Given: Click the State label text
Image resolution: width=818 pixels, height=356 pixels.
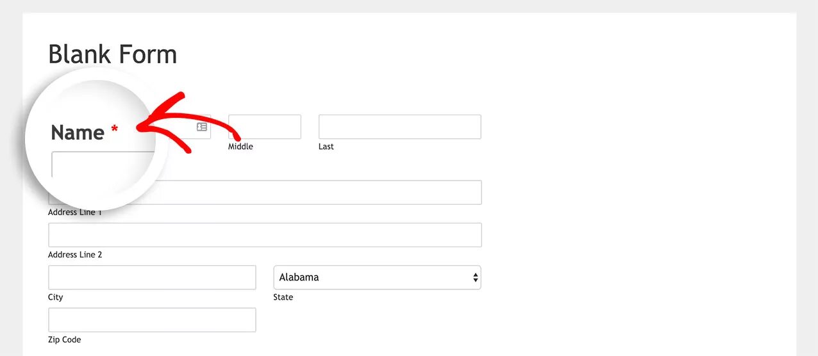Looking at the screenshot, I should click(x=283, y=297).
